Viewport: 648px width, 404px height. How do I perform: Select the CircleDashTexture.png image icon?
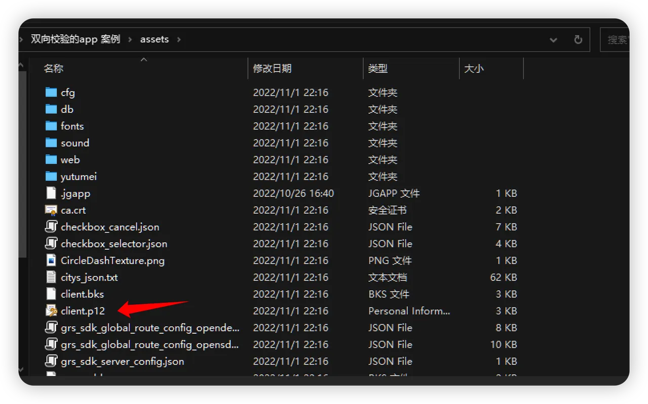click(x=51, y=260)
